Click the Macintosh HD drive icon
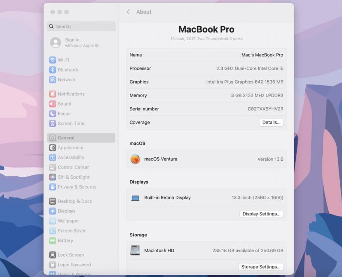The width and height of the screenshot is (342, 277). point(135,250)
